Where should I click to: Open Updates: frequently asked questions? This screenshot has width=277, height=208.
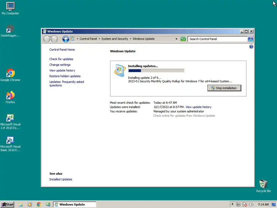coord(67,83)
